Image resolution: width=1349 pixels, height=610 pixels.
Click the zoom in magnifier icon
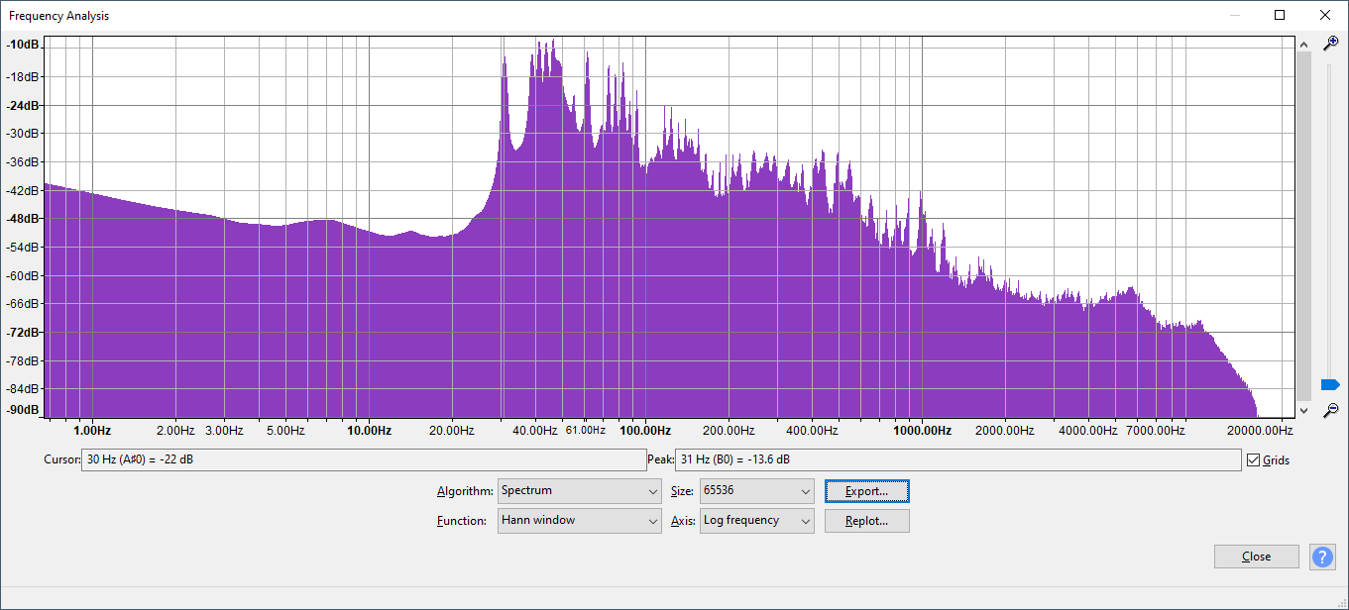pos(1330,44)
